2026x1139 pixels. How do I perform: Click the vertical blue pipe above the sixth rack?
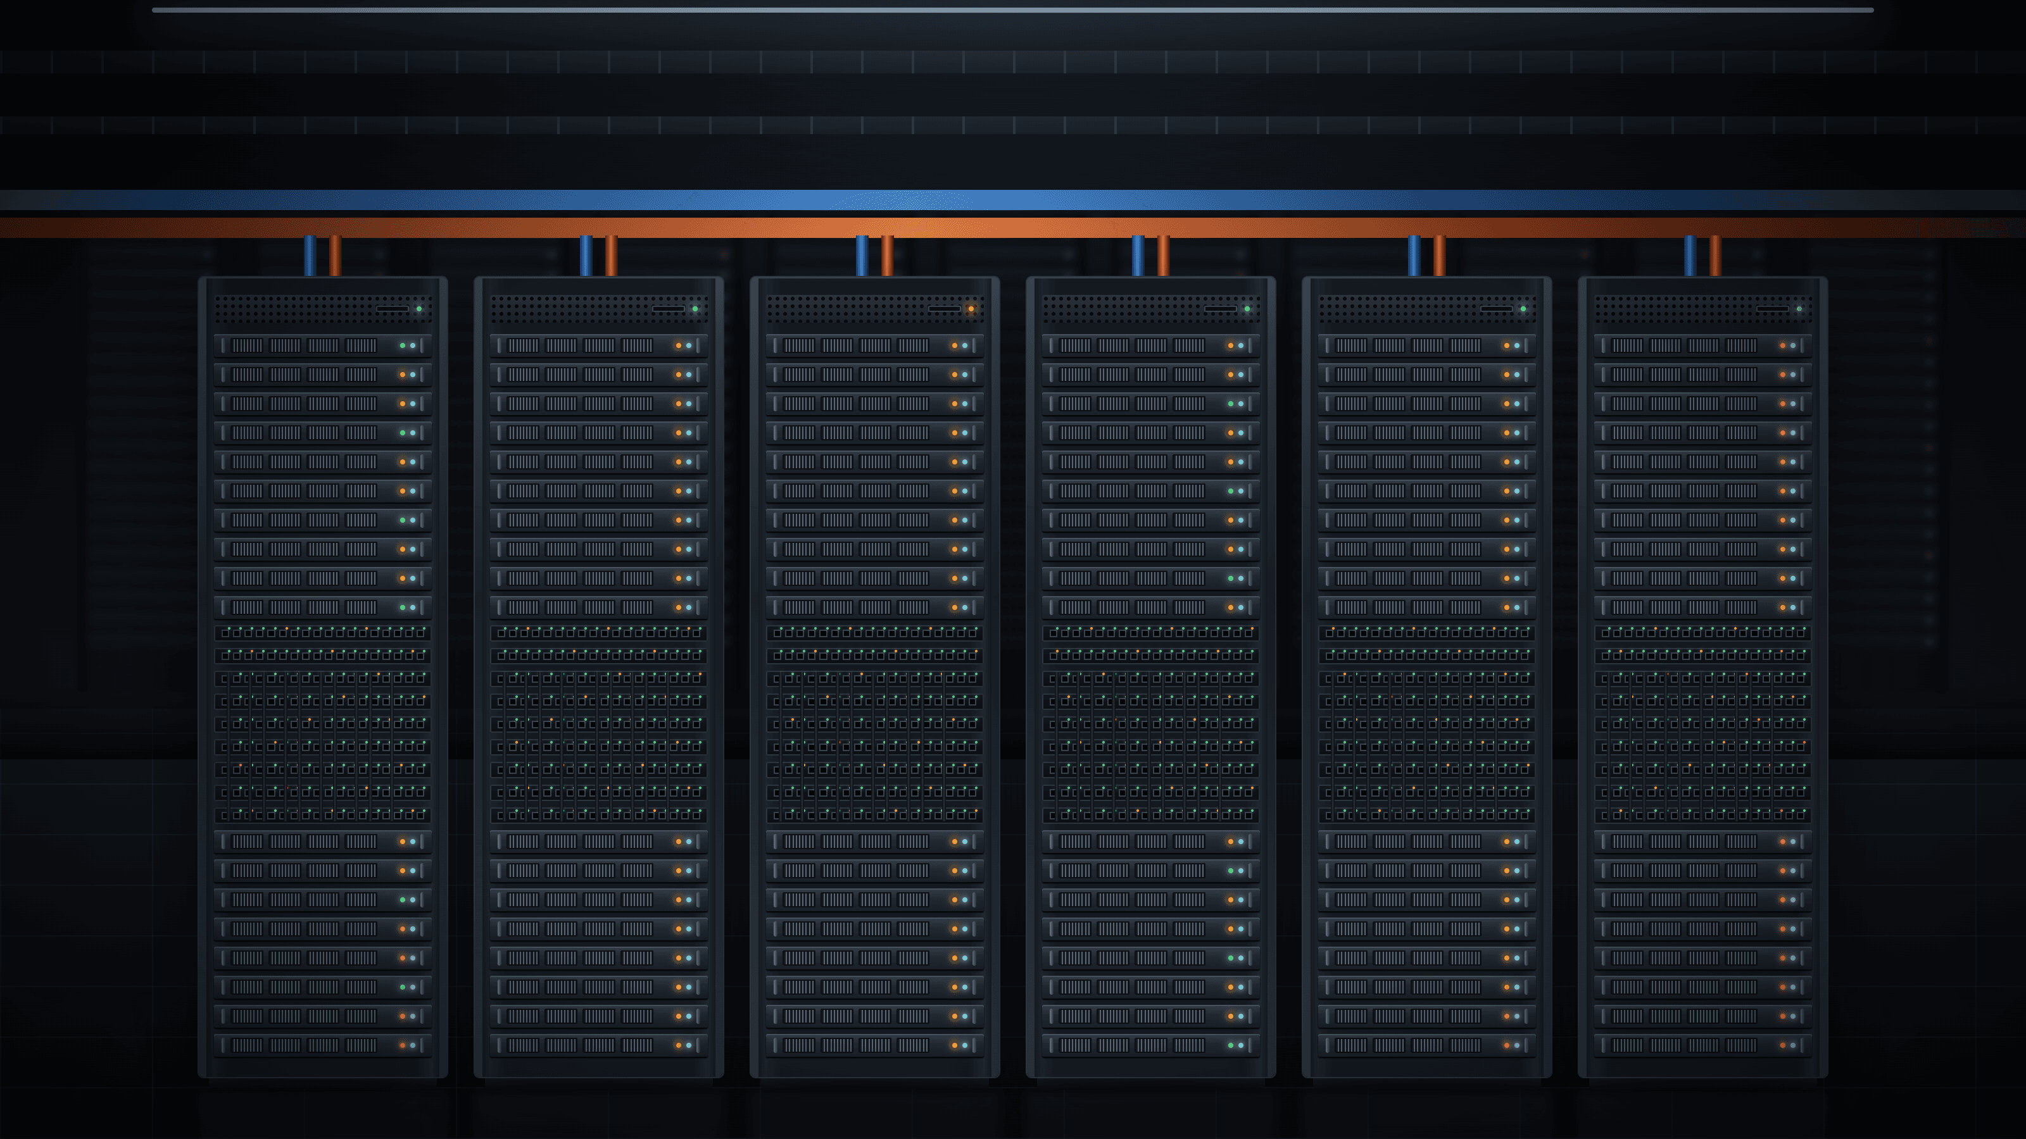click(x=1690, y=256)
